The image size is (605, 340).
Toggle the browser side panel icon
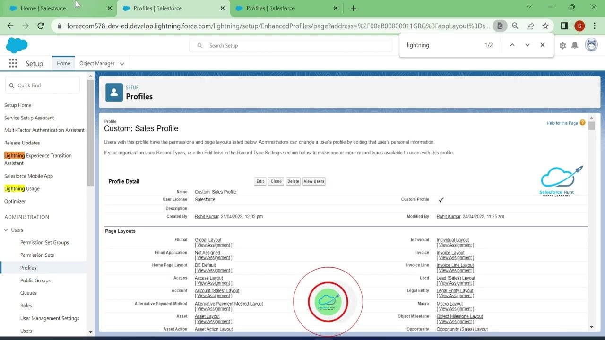[x=564, y=26]
